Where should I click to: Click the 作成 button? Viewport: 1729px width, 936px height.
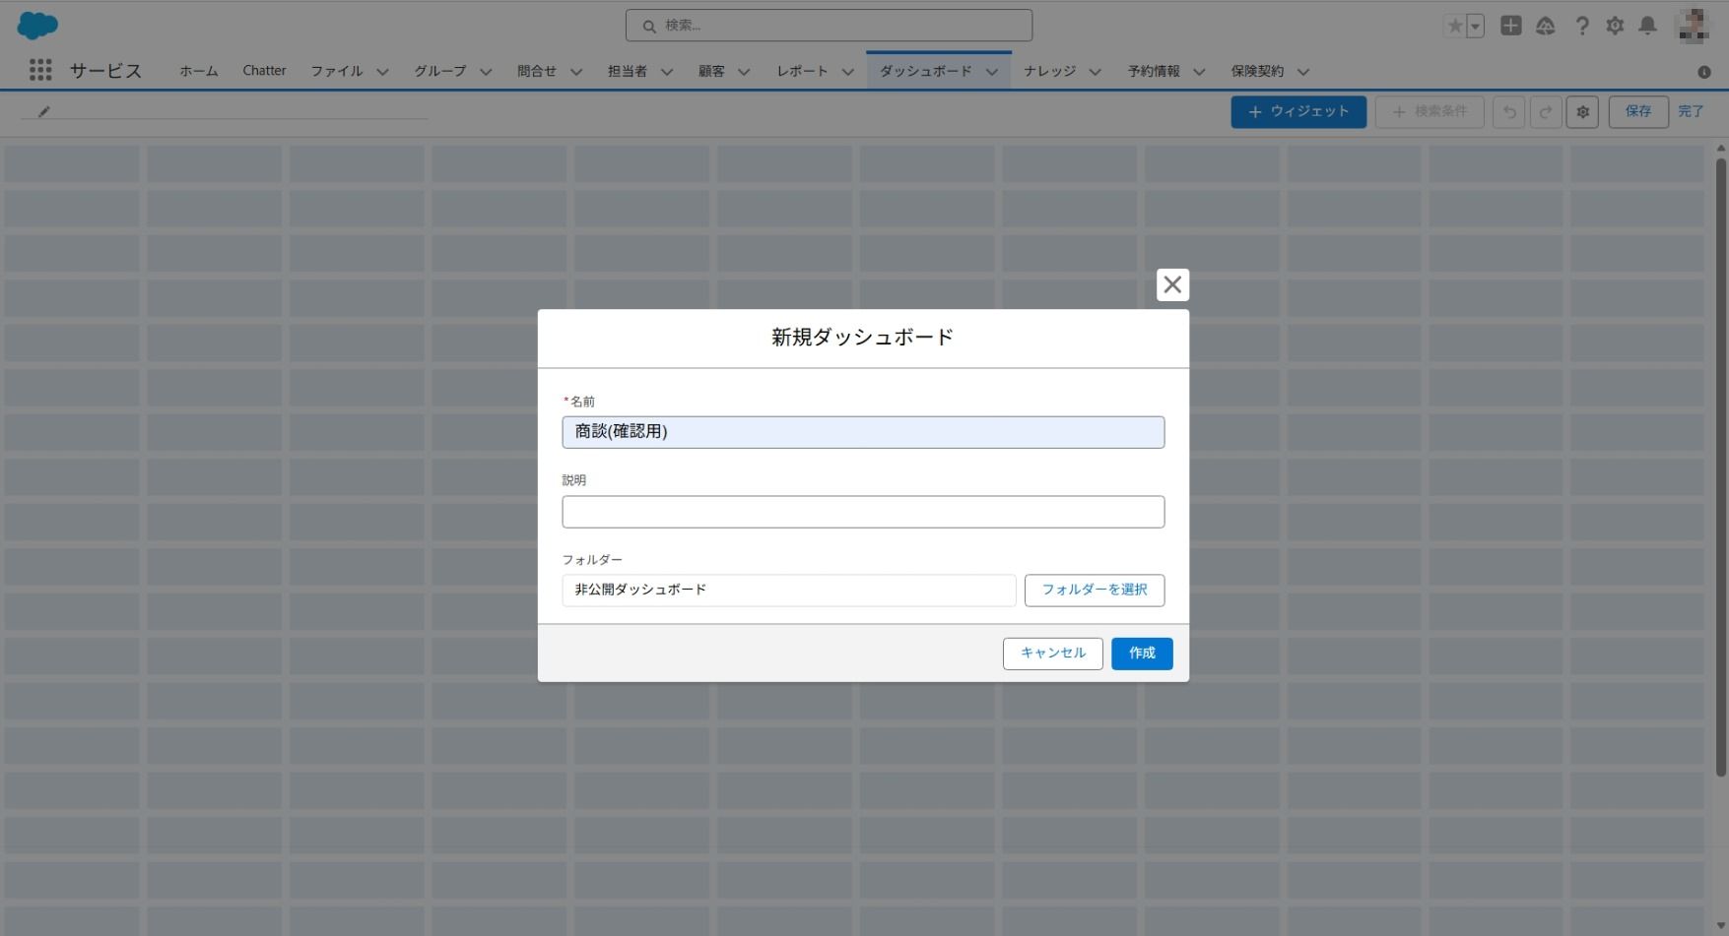coord(1142,654)
